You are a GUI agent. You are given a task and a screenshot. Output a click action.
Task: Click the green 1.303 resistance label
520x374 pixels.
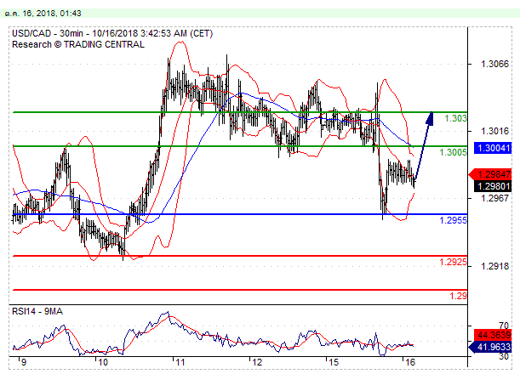tap(455, 118)
